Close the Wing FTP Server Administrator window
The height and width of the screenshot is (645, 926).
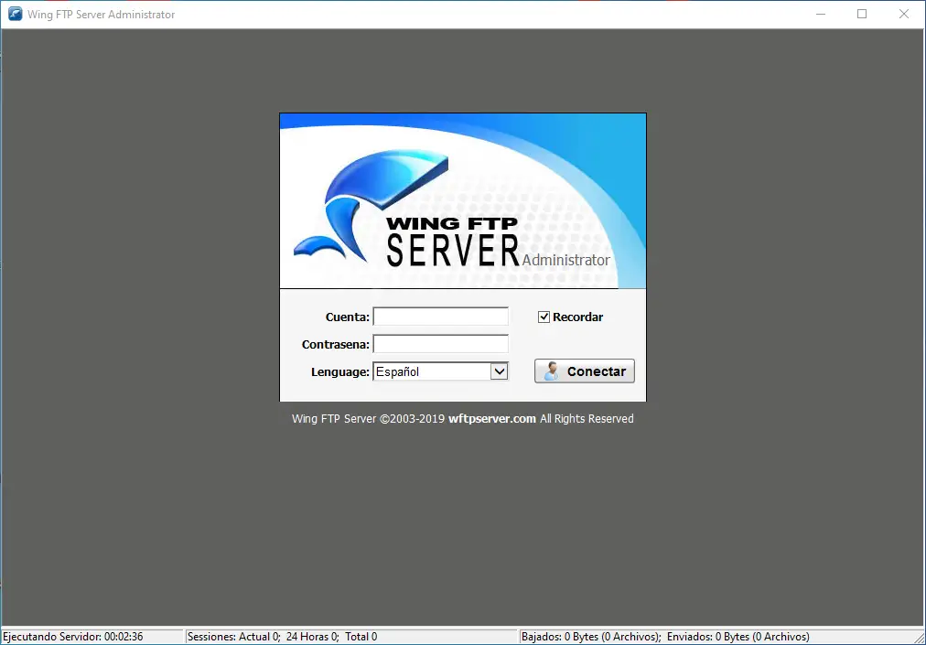pos(903,14)
